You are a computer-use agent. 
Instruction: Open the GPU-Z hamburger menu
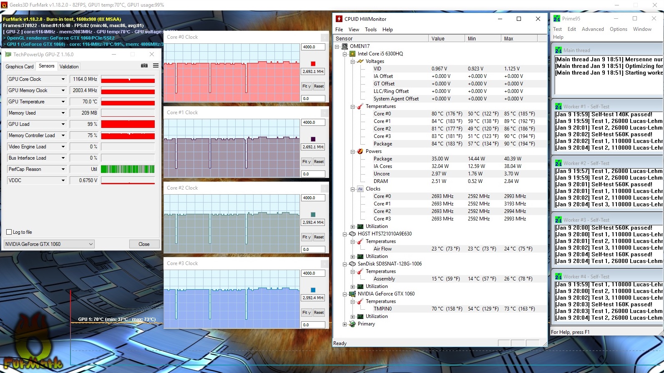[x=156, y=66]
